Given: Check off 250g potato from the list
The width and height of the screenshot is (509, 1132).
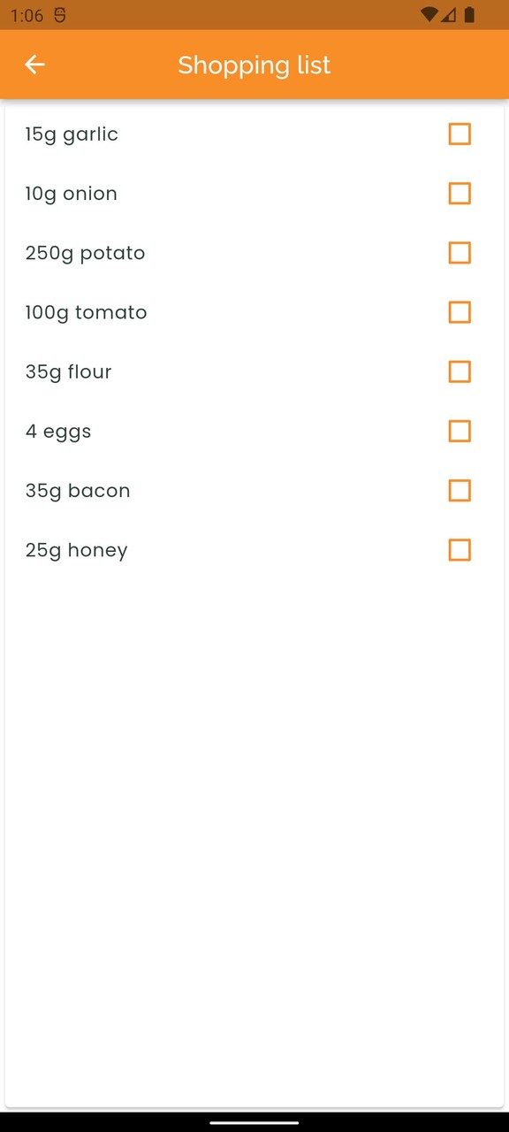Looking at the screenshot, I should (460, 253).
